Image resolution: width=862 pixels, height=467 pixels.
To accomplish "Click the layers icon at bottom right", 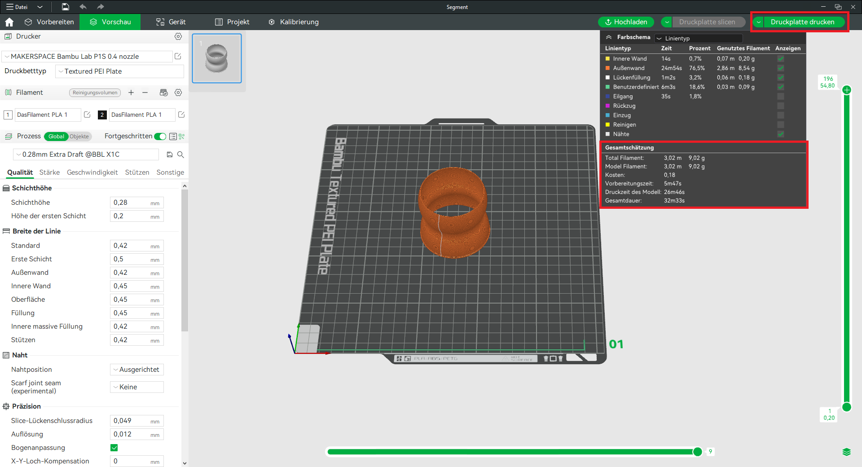I will point(846,452).
